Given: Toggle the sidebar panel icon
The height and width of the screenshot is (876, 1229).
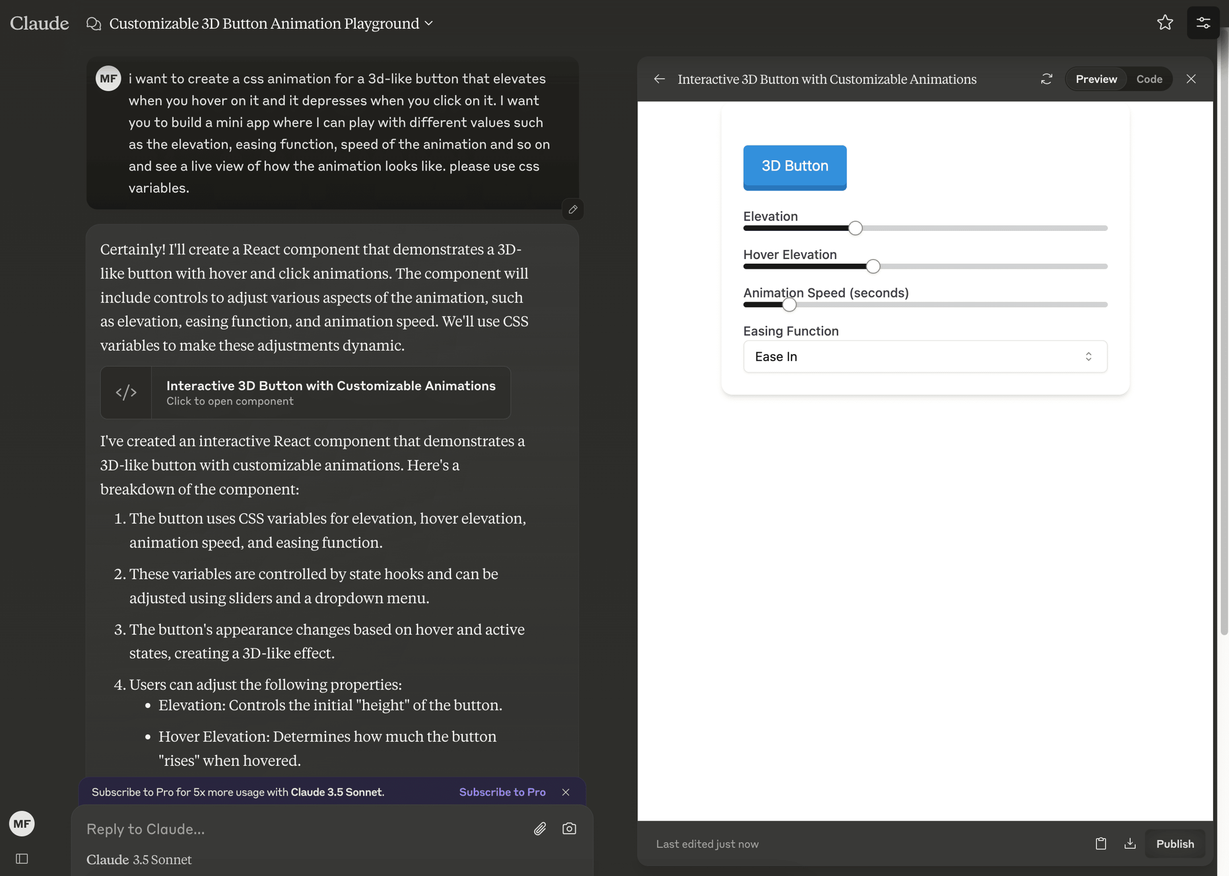Looking at the screenshot, I should [22, 858].
